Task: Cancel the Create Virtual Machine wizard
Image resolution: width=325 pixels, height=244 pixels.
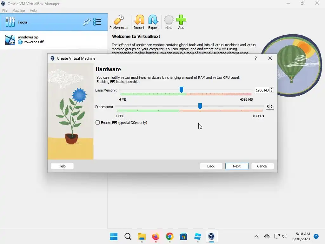Action: (x=262, y=166)
